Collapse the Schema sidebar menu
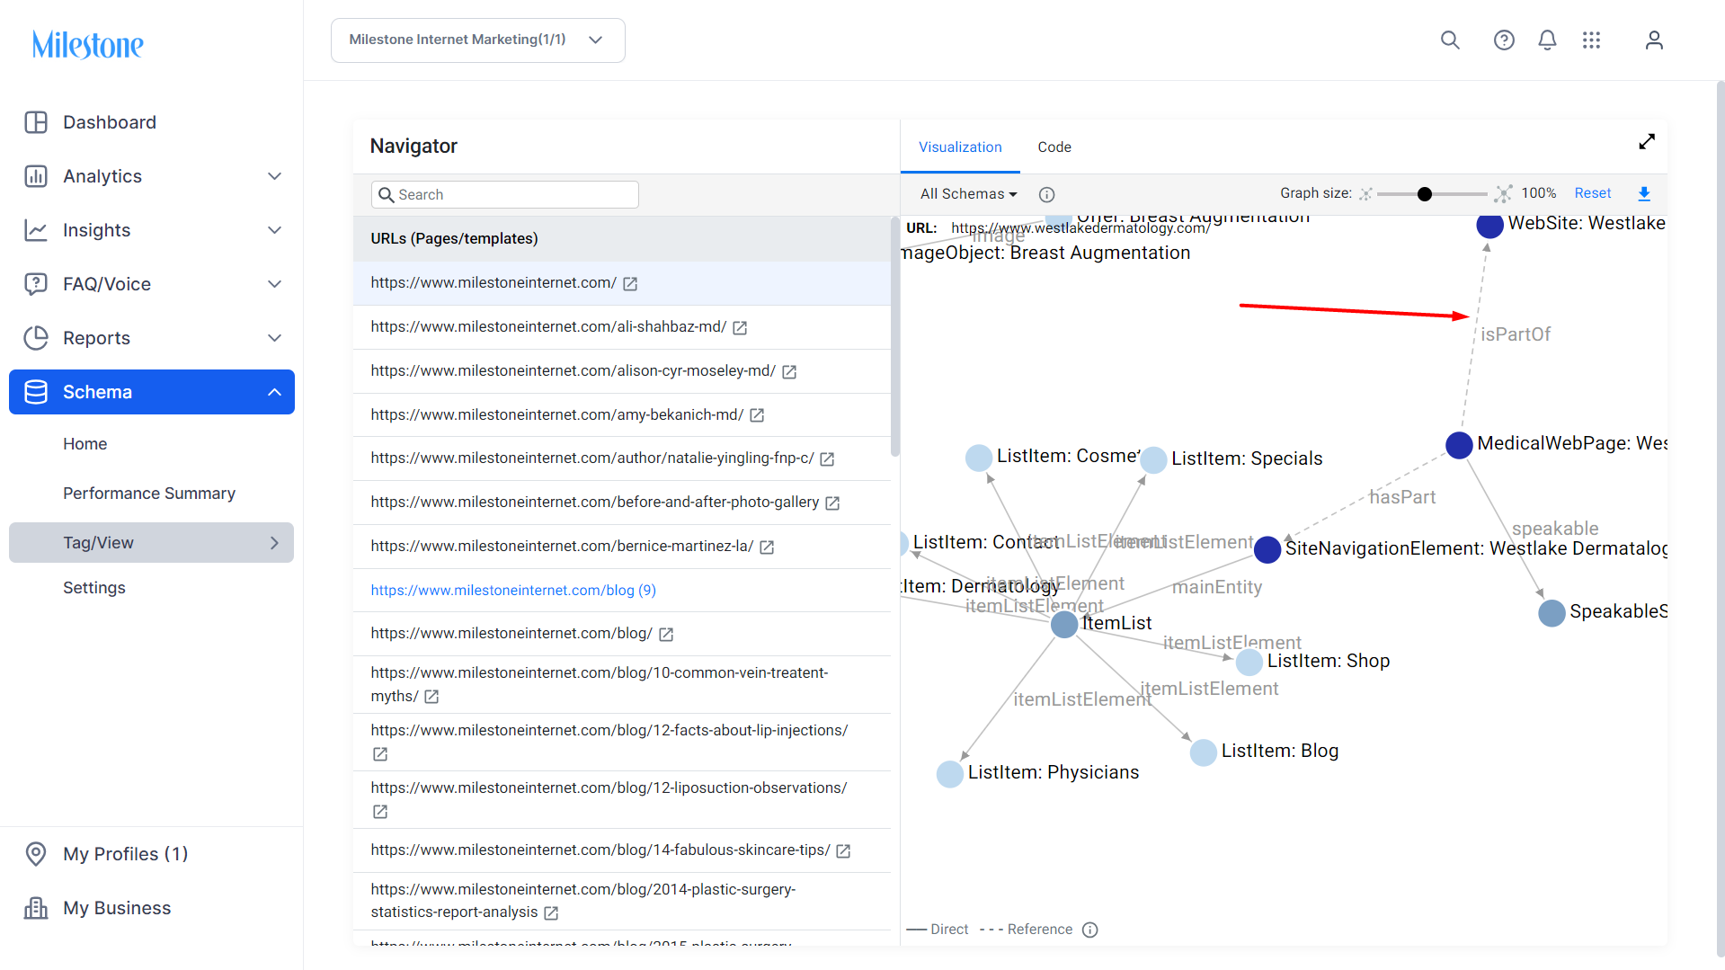The width and height of the screenshot is (1725, 970). point(275,392)
